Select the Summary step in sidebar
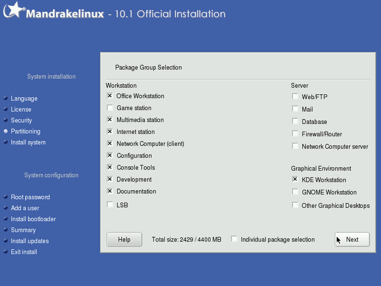381x286 pixels. click(x=23, y=230)
